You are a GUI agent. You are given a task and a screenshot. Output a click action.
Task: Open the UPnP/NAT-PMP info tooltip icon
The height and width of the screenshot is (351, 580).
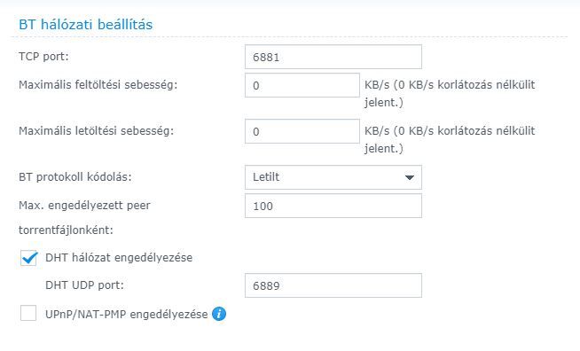(219, 314)
